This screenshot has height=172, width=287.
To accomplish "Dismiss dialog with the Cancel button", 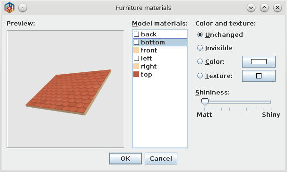I will coord(161,158).
